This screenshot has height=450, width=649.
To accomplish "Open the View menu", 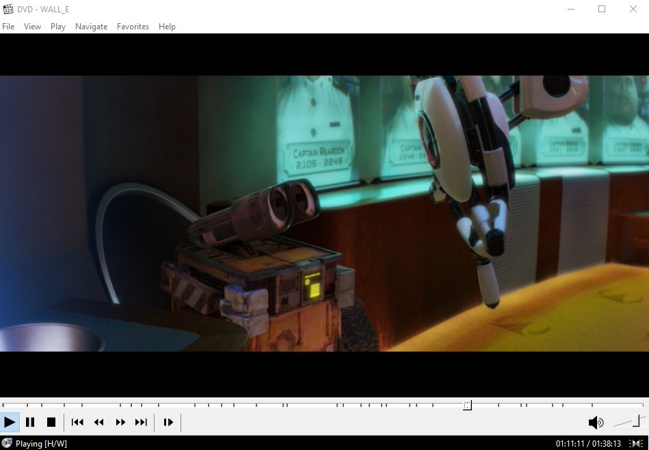I will click(x=32, y=27).
